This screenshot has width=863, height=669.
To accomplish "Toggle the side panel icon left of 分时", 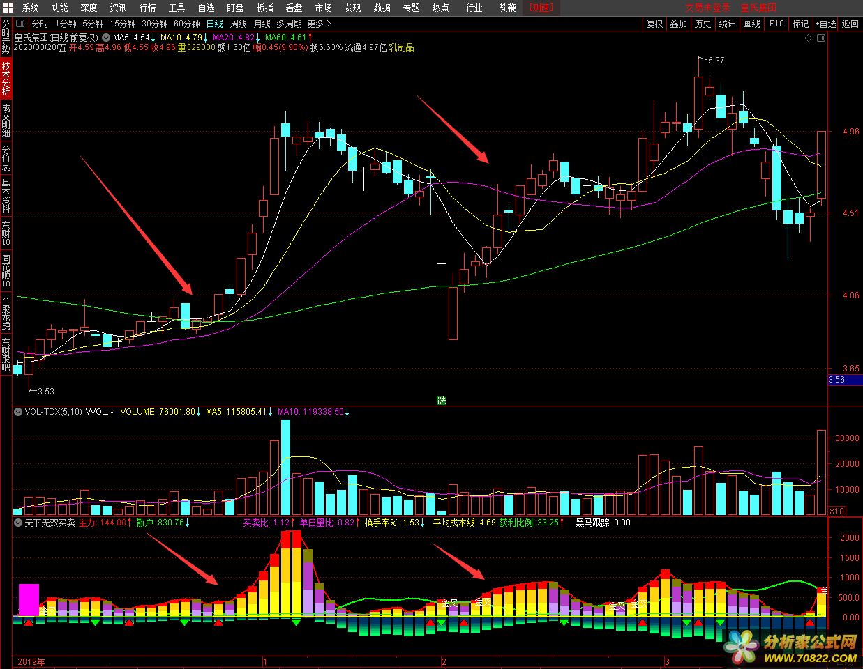I will click(x=20, y=24).
